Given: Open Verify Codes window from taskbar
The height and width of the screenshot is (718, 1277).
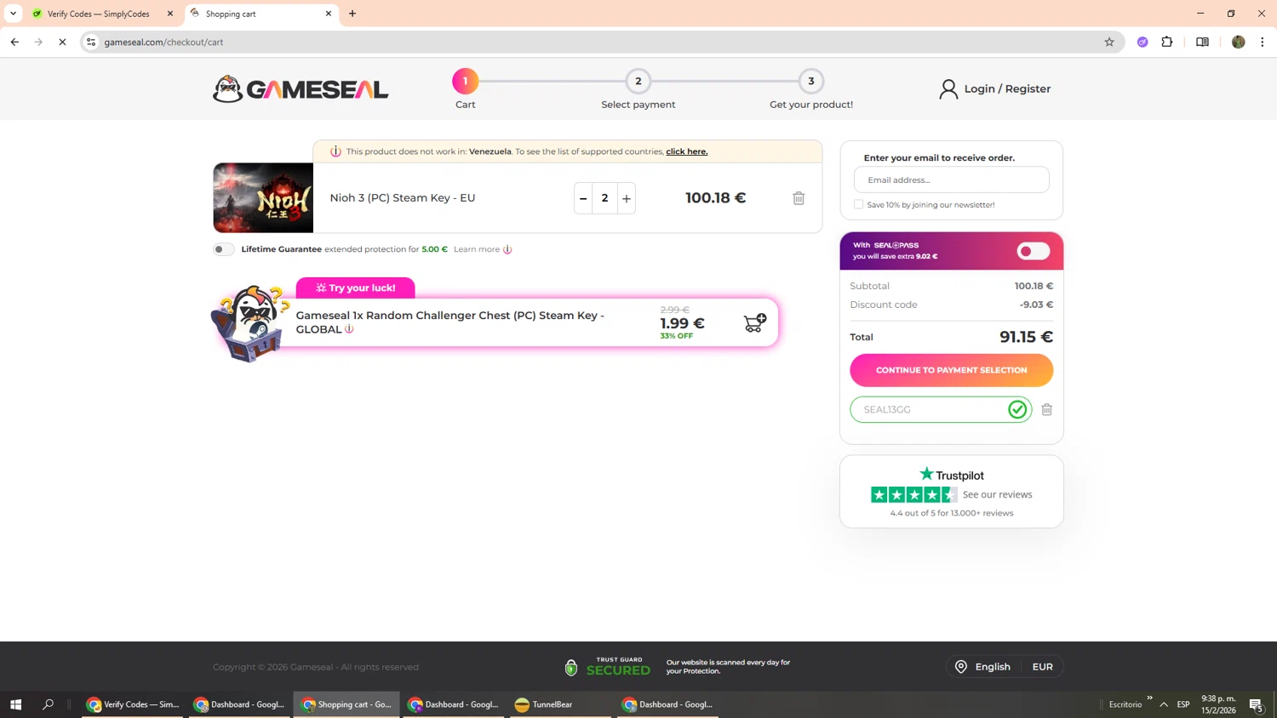Looking at the screenshot, I should 132,704.
